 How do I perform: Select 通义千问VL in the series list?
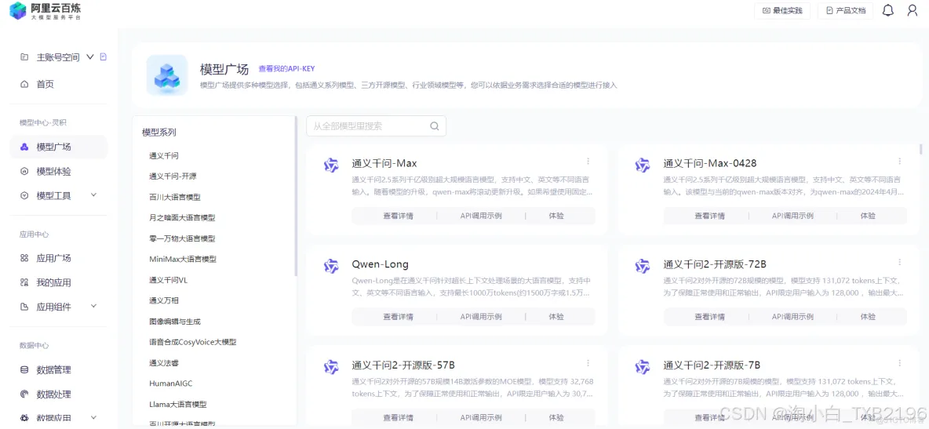pyautogui.click(x=168, y=280)
